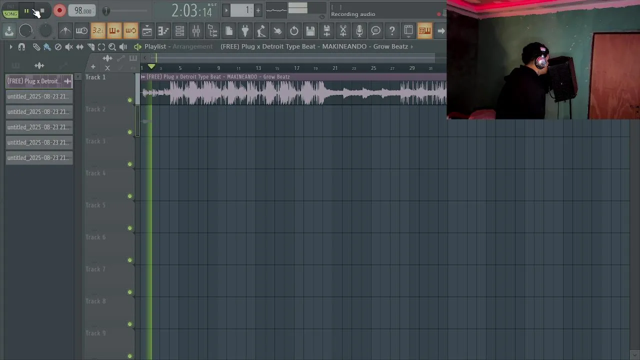Click the recent files pages icon
Image resolution: width=640 pixels, height=360 pixels.
click(229, 31)
